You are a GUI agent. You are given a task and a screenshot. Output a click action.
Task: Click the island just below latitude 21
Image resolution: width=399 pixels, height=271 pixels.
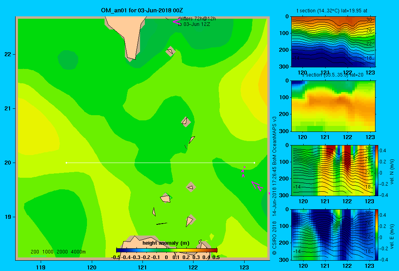click(x=186, y=122)
